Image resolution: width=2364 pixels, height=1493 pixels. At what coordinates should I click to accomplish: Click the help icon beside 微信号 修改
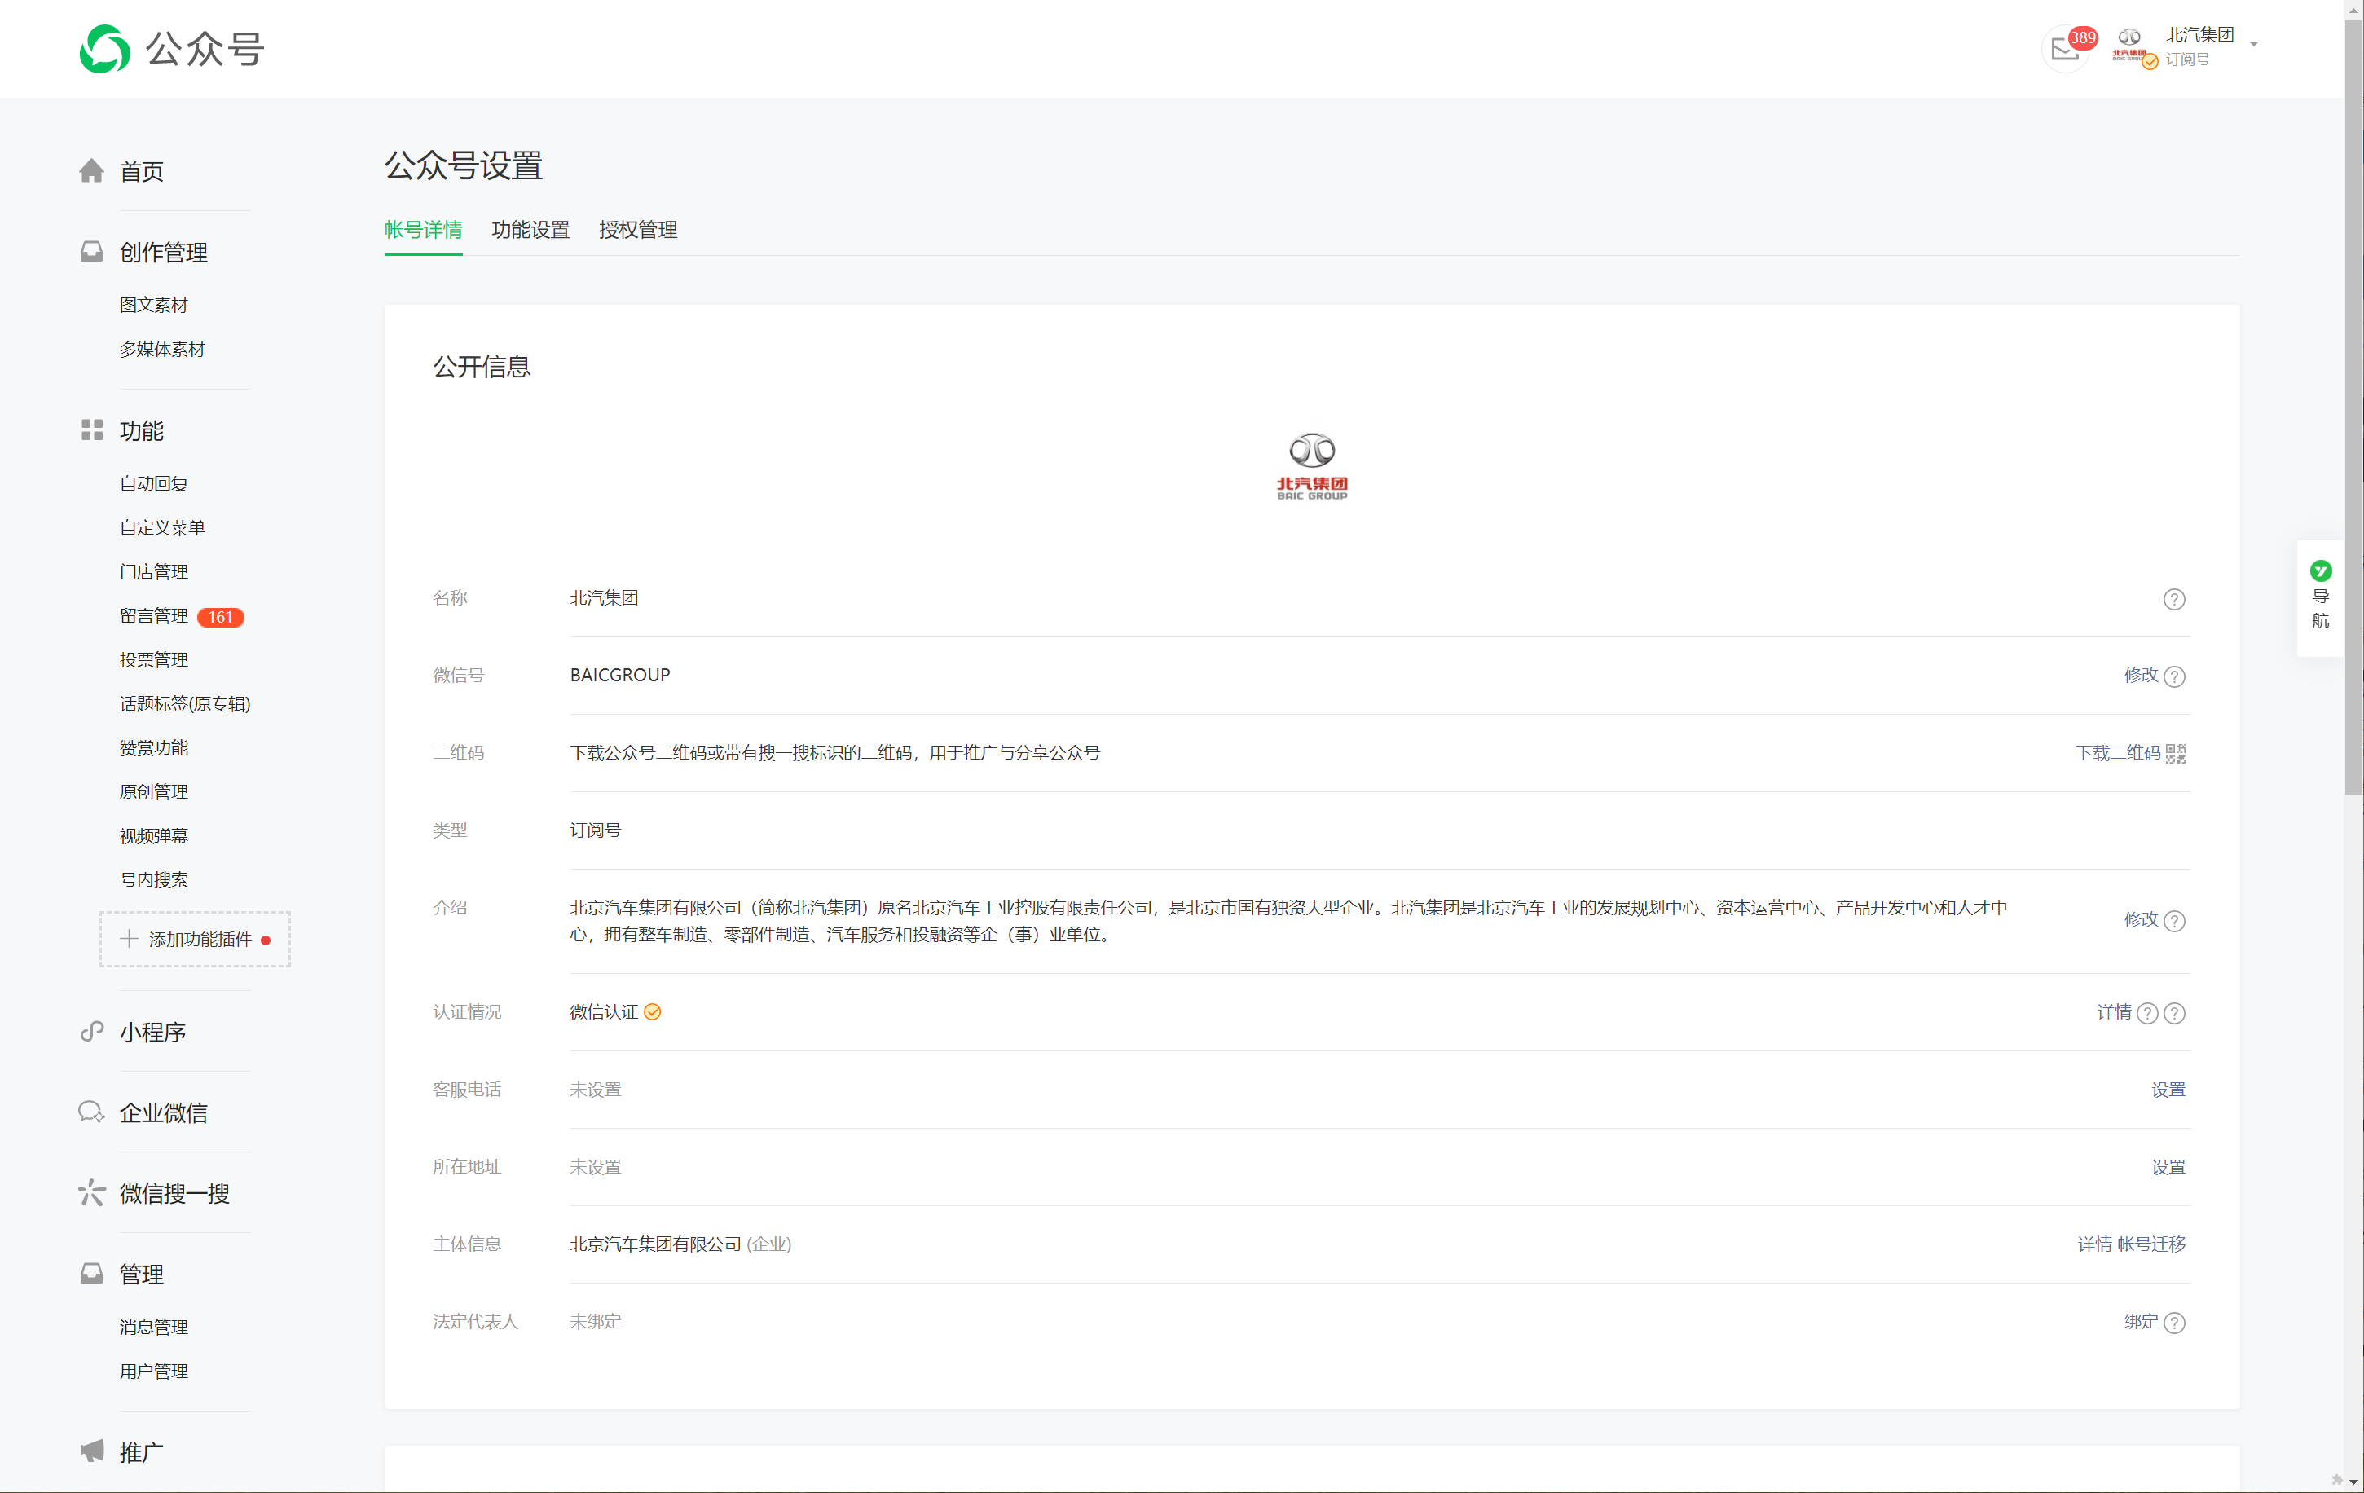click(x=2173, y=676)
